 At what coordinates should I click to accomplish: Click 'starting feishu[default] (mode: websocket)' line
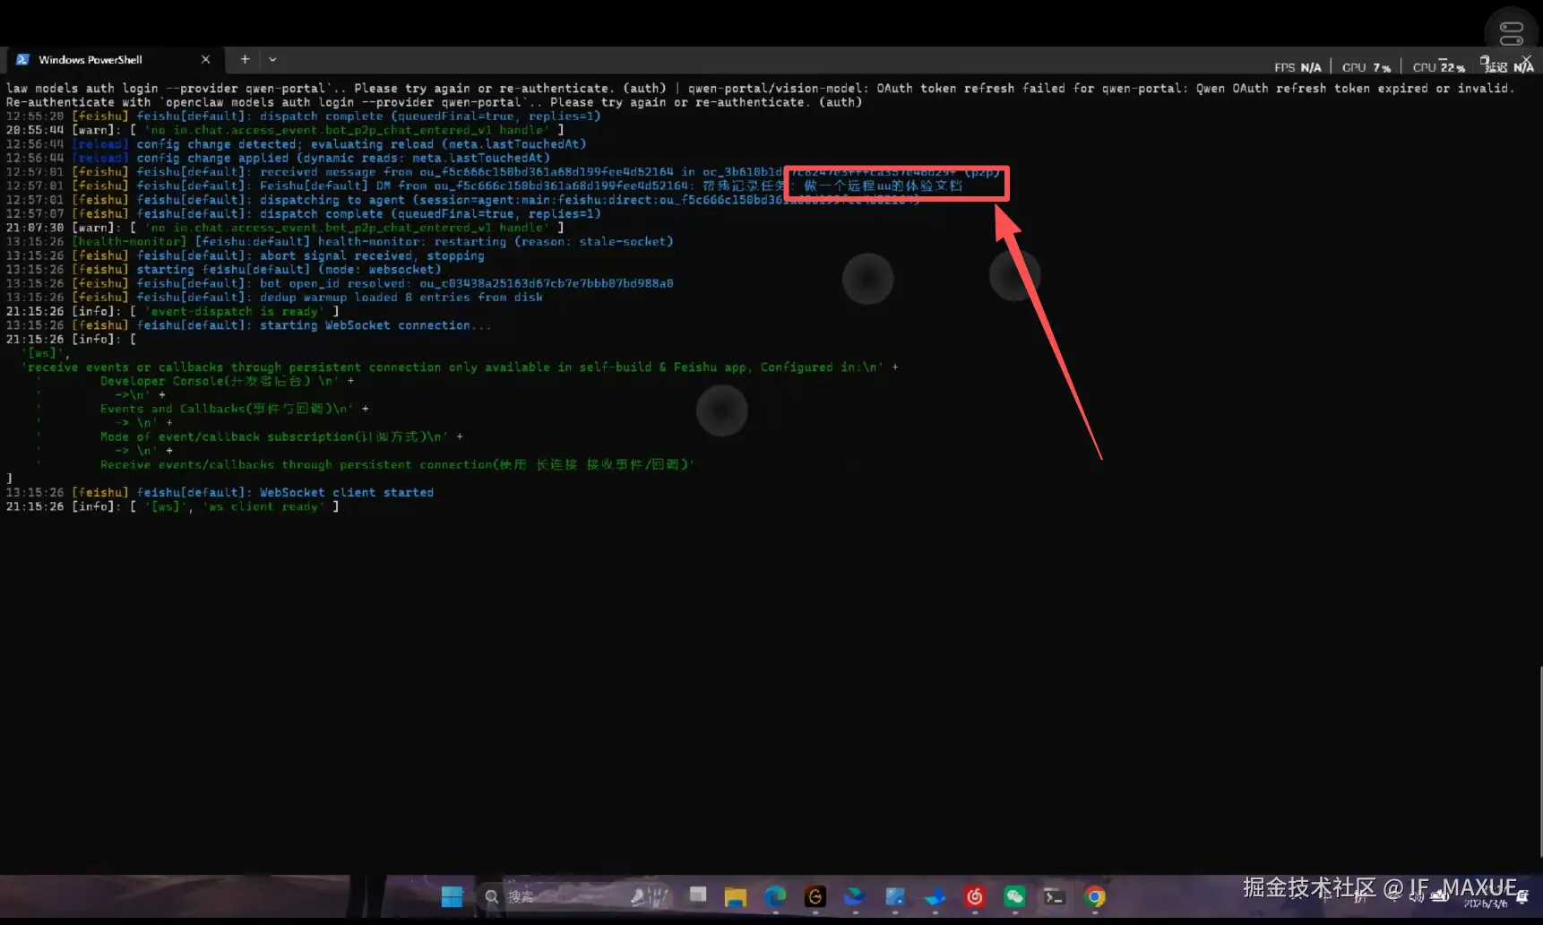[x=223, y=270]
